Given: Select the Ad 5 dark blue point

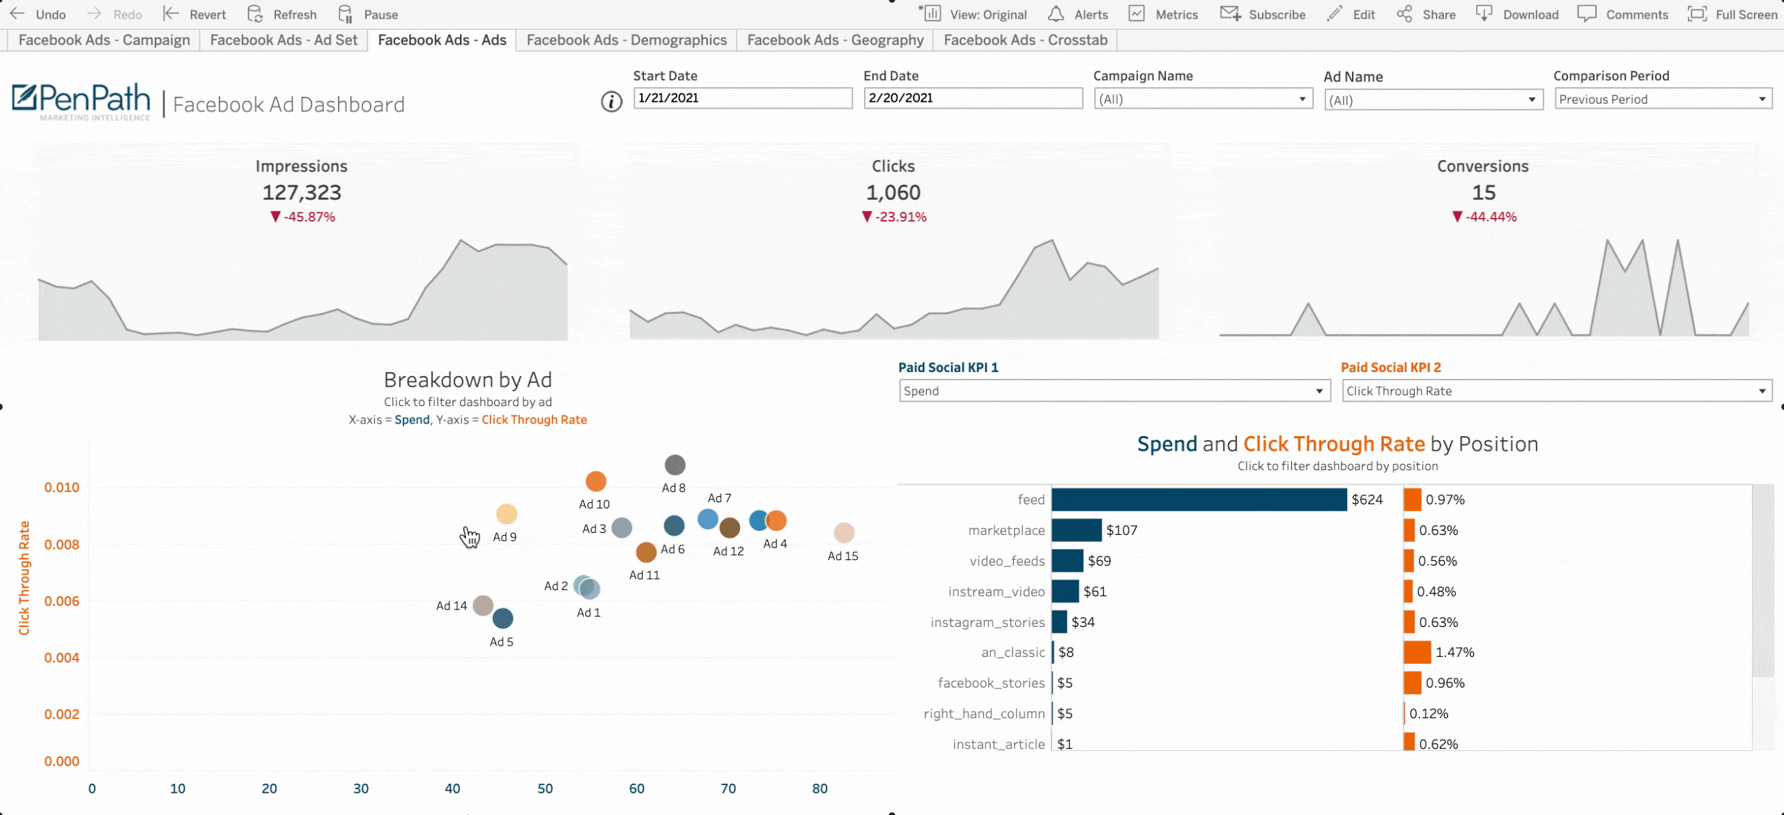Looking at the screenshot, I should click(503, 618).
